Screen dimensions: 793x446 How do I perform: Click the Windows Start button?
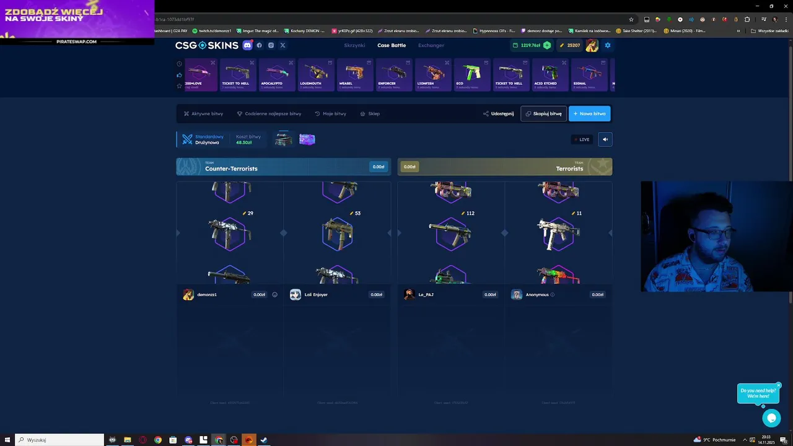(7, 440)
